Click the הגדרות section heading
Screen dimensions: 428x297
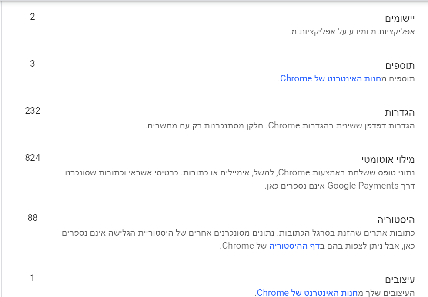(x=401, y=113)
